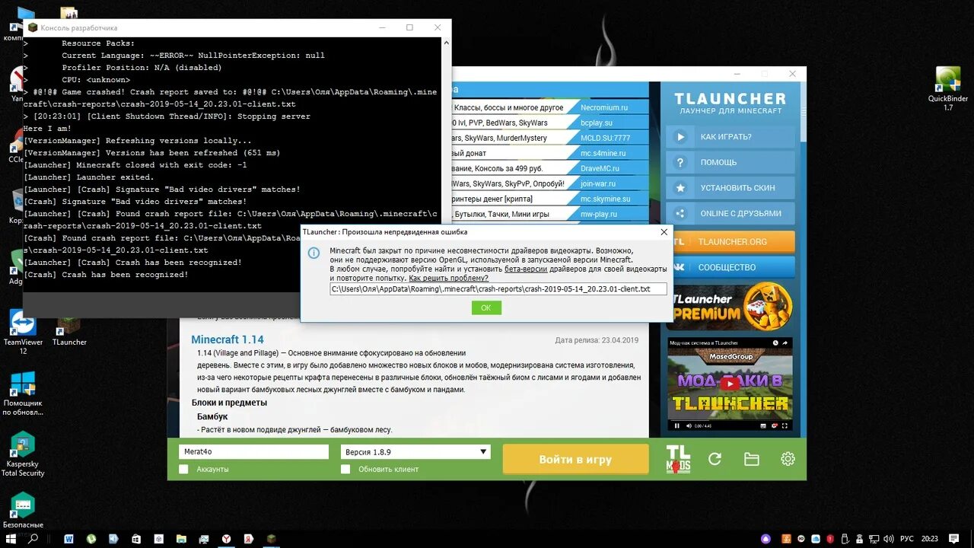Viewport: 974px width, 548px height.
Task: Click the taskbar clock showing 20:23
Action: [929, 538]
